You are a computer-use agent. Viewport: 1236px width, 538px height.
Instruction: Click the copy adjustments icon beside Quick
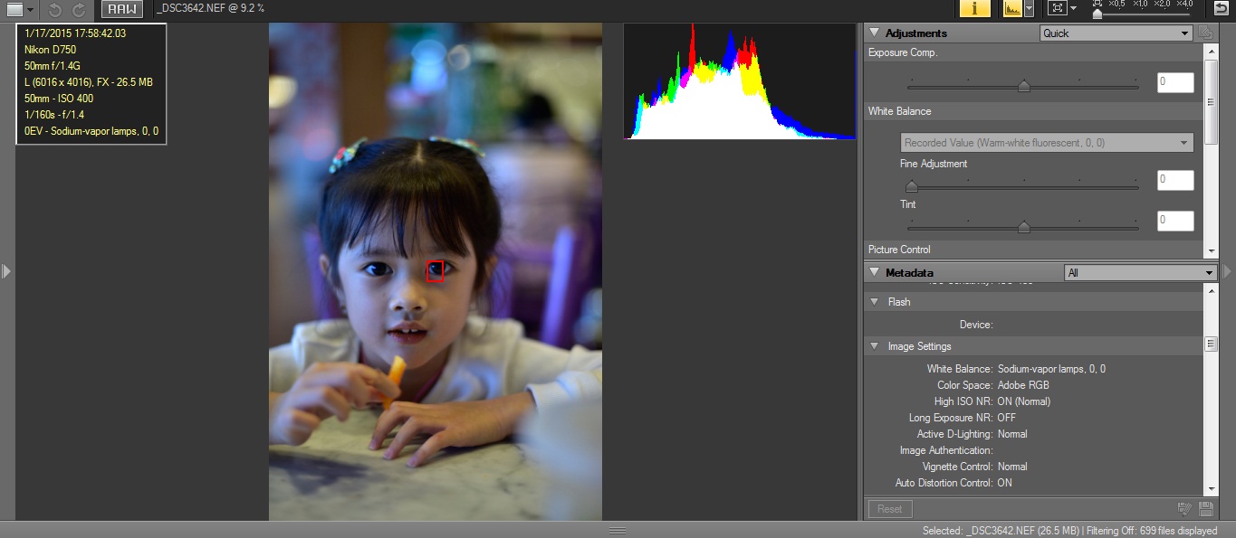click(1205, 33)
